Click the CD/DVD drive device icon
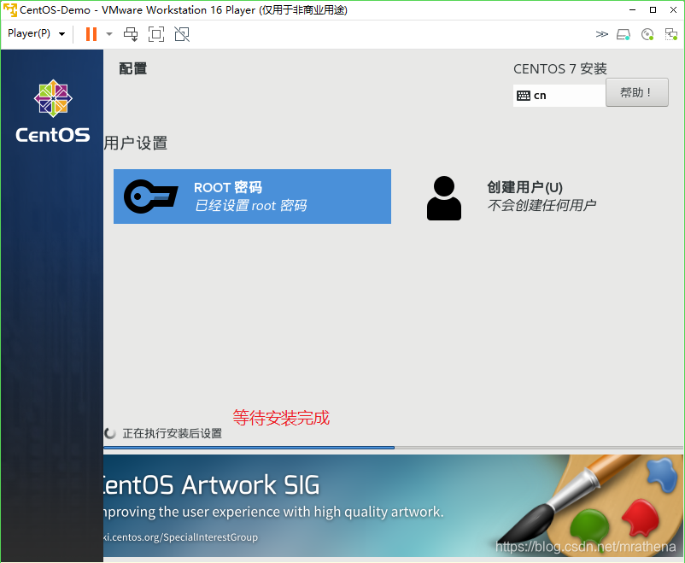This screenshot has height=563, width=685. pyautogui.click(x=647, y=34)
